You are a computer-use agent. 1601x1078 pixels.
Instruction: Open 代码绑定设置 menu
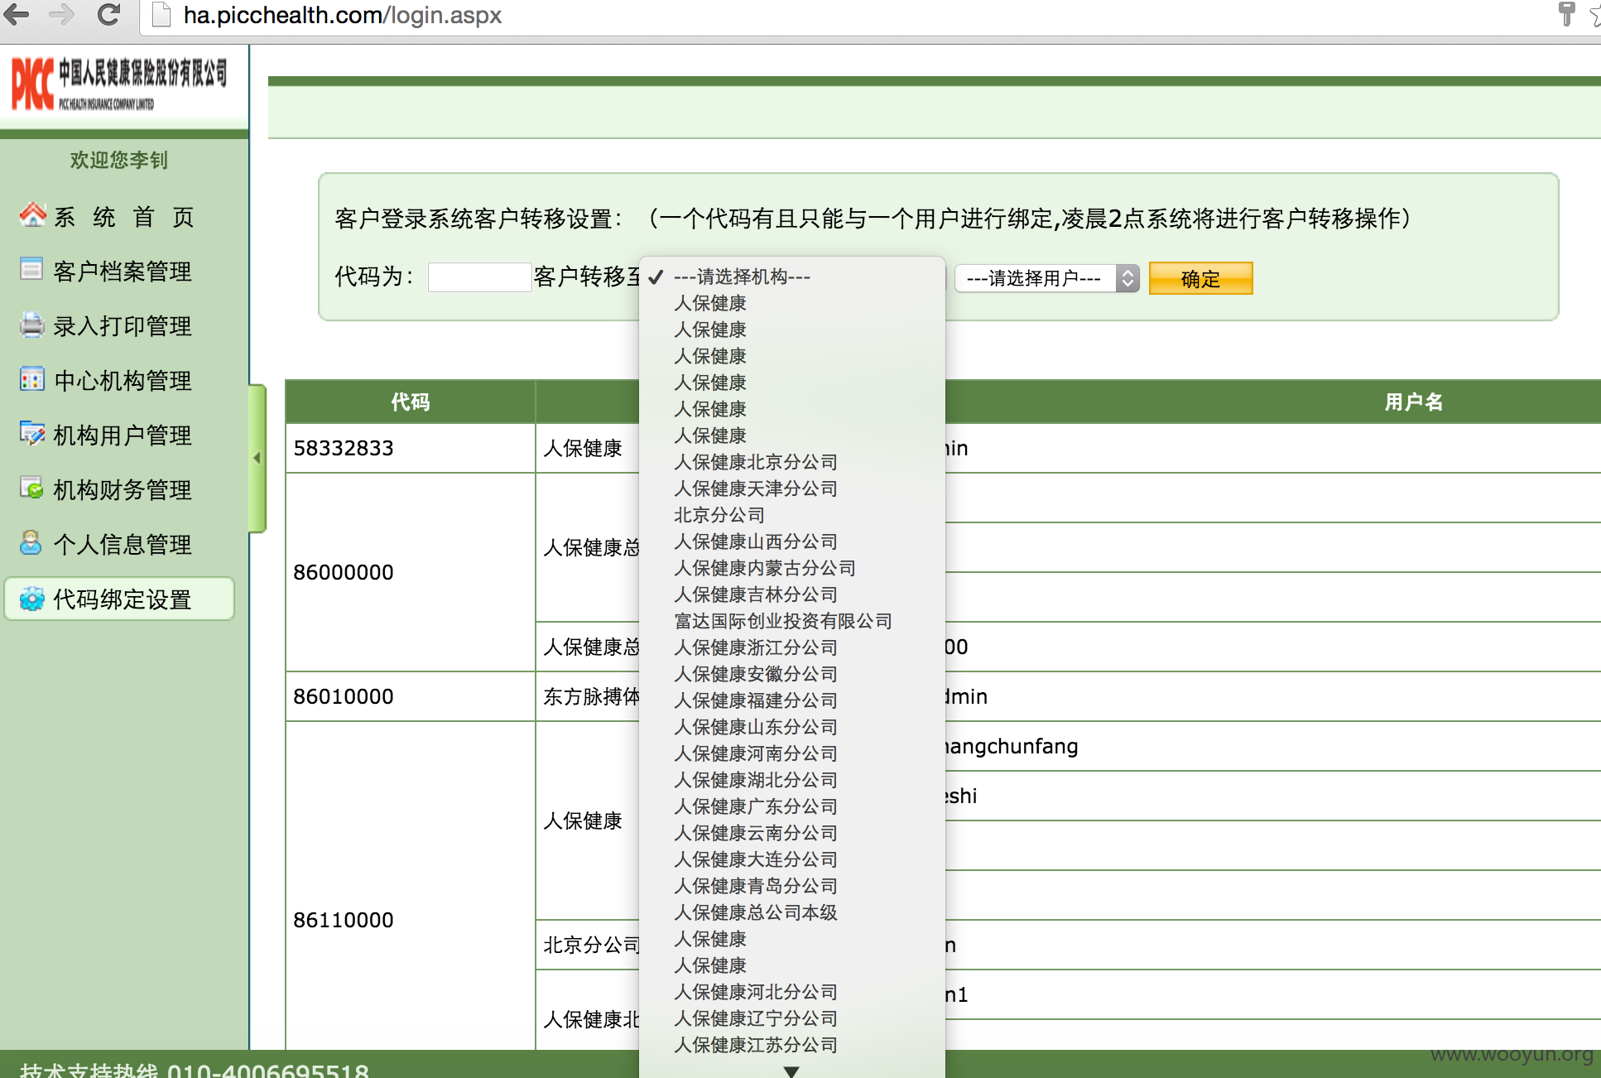[x=120, y=599]
